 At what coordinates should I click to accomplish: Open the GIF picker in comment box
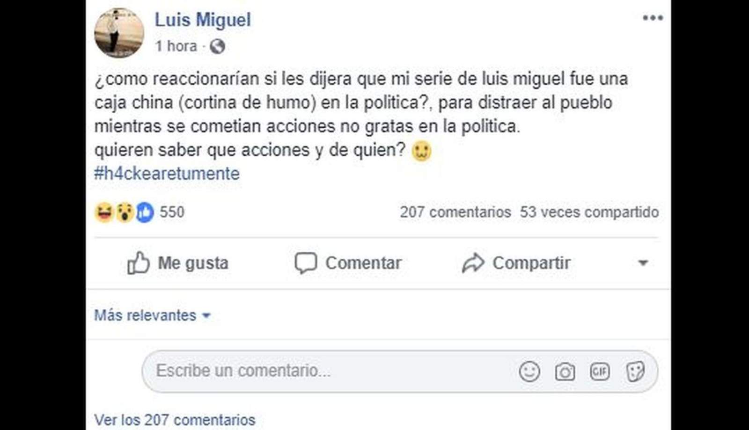coord(600,372)
